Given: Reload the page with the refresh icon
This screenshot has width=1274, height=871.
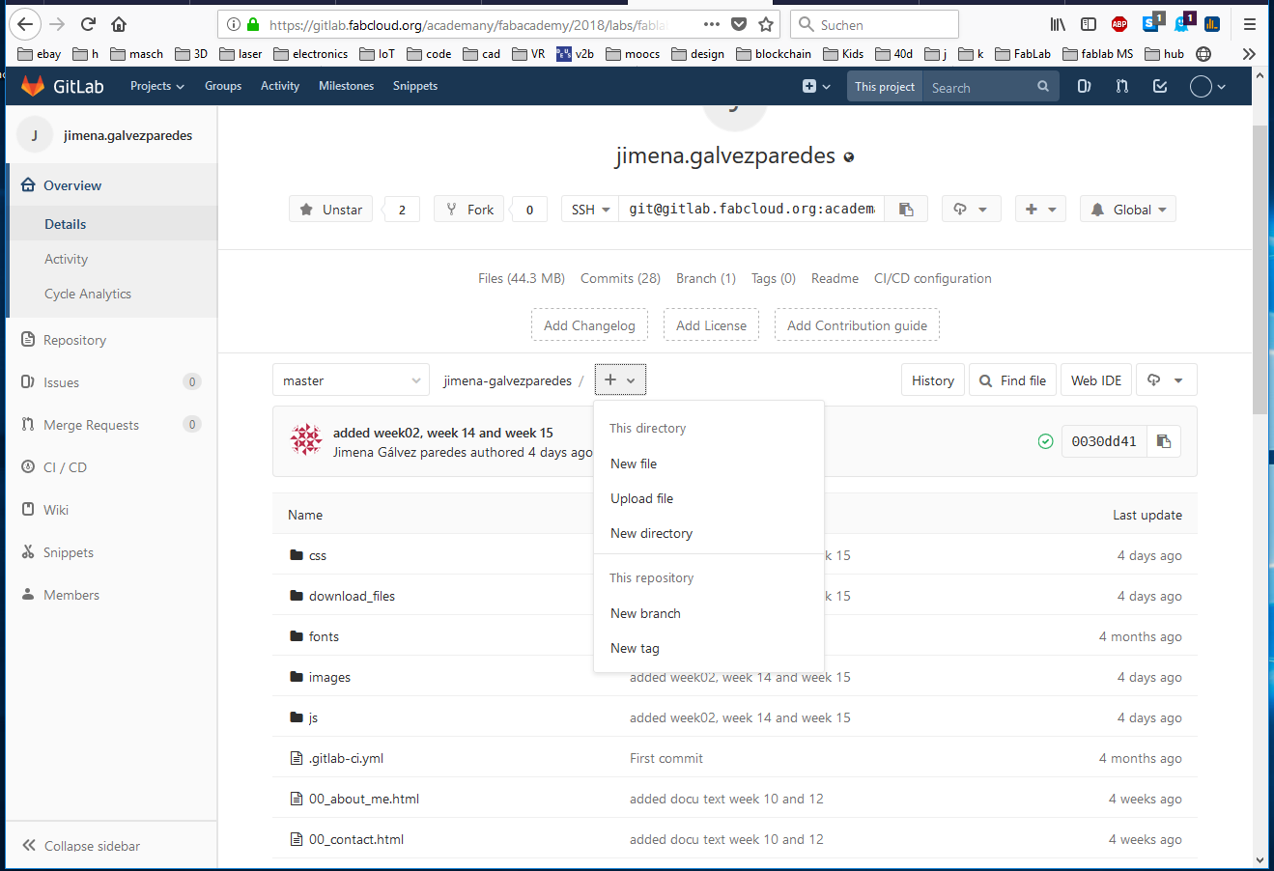Looking at the screenshot, I should 88,24.
